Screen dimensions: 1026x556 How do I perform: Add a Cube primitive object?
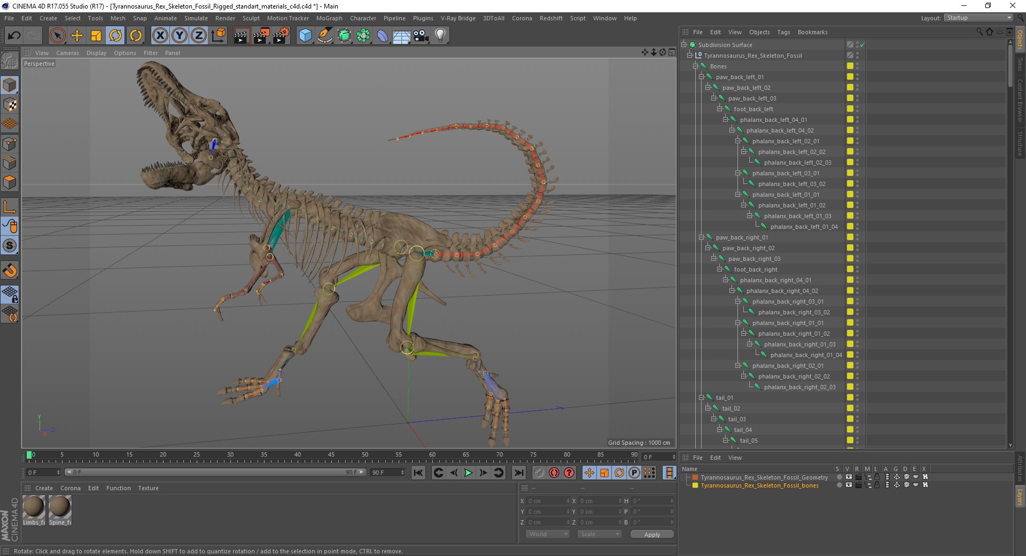click(x=305, y=36)
